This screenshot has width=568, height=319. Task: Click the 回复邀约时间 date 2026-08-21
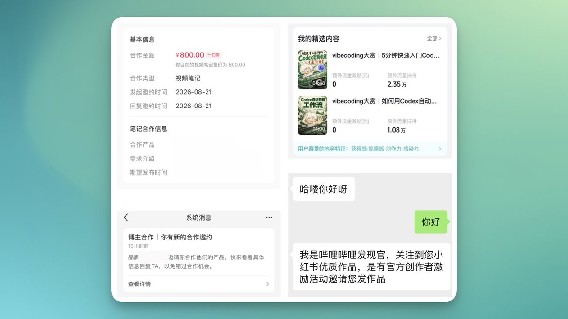coord(194,106)
